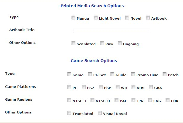Screen dimensions: 183x123
Task: Toggle the Scanlated option
Action: click(x=73, y=43)
